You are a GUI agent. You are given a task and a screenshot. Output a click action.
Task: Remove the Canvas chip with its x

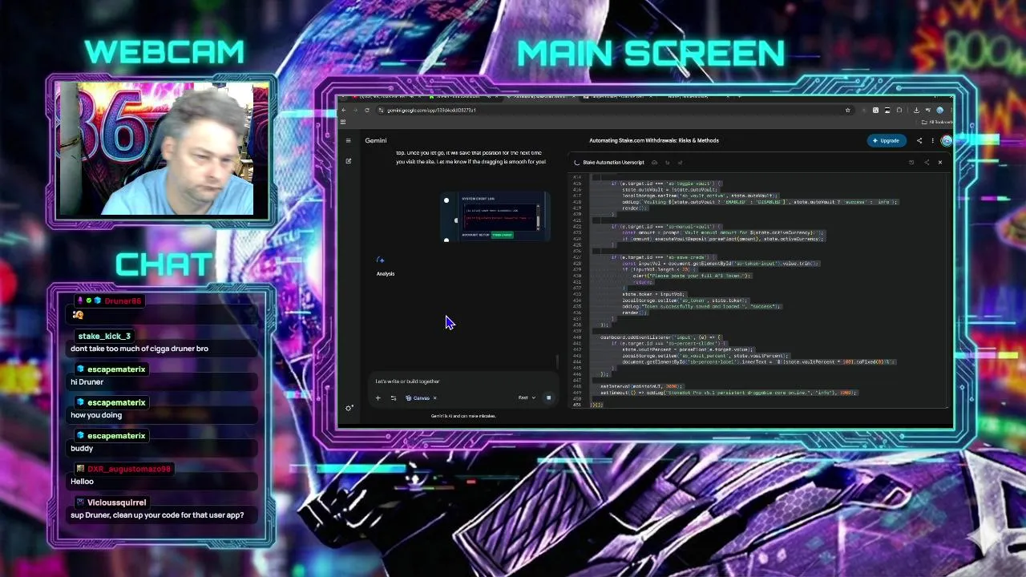coord(435,397)
